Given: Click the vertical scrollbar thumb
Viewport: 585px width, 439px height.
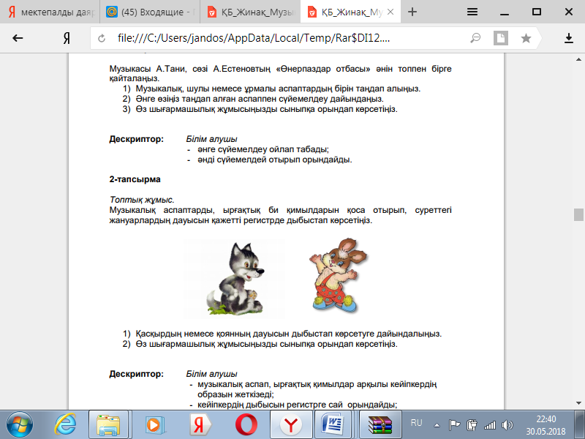Looking at the screenshot, I should (x=578, y=214).
